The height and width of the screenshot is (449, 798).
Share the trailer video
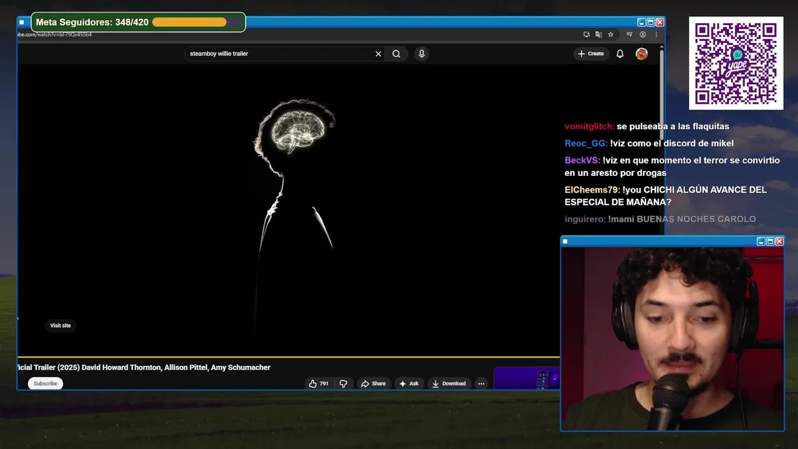point(373,384)
